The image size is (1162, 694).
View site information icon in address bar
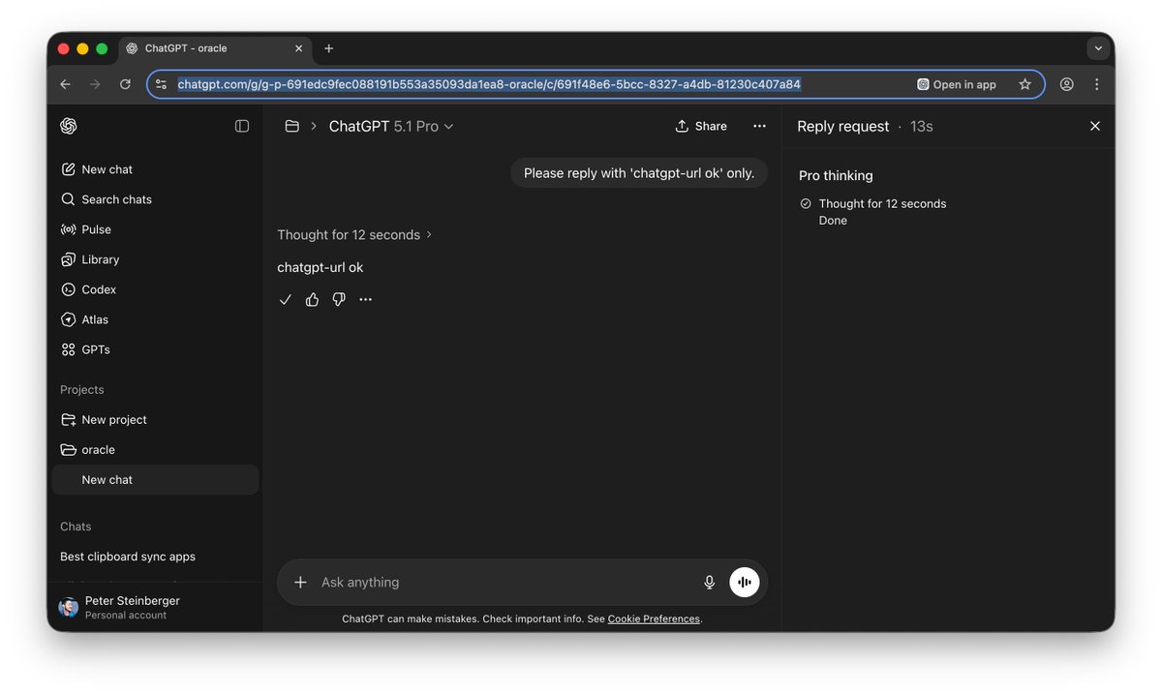pos(161,84)
